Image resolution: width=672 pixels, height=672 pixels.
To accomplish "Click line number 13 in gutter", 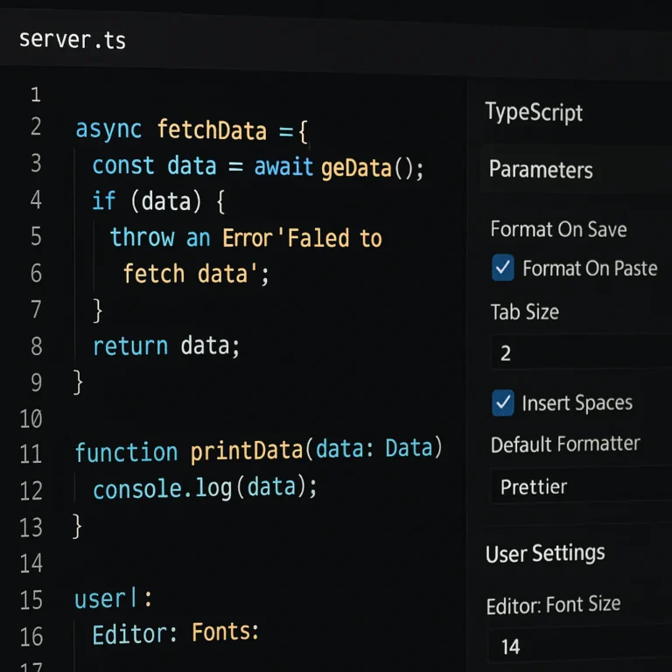I will [x=31, y=528].
